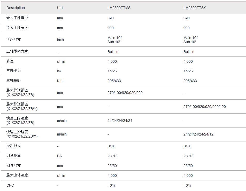Click the EA unit cell
The width and height of the screenshot is (246, 191).
59,156
